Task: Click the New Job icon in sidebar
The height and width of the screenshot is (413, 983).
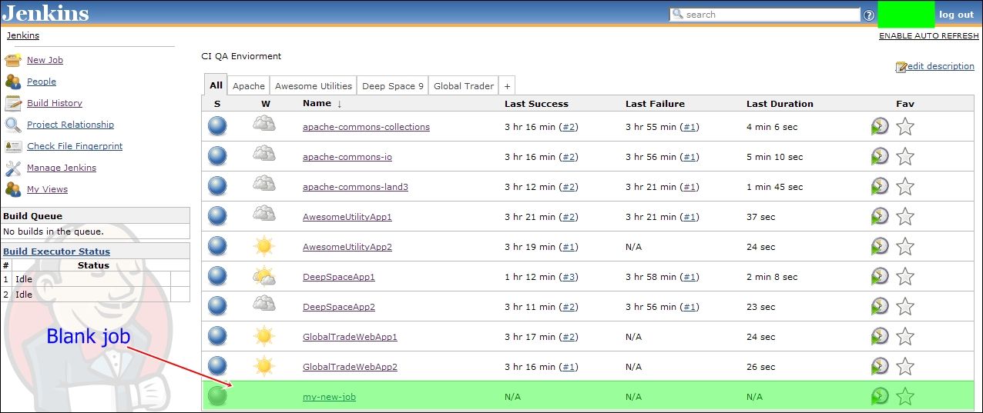Action: coord(13,60)
